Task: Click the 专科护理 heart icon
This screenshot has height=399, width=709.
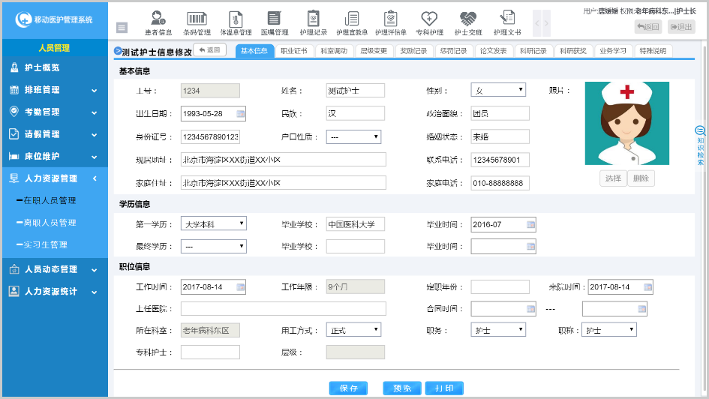Action: (429, 22)
